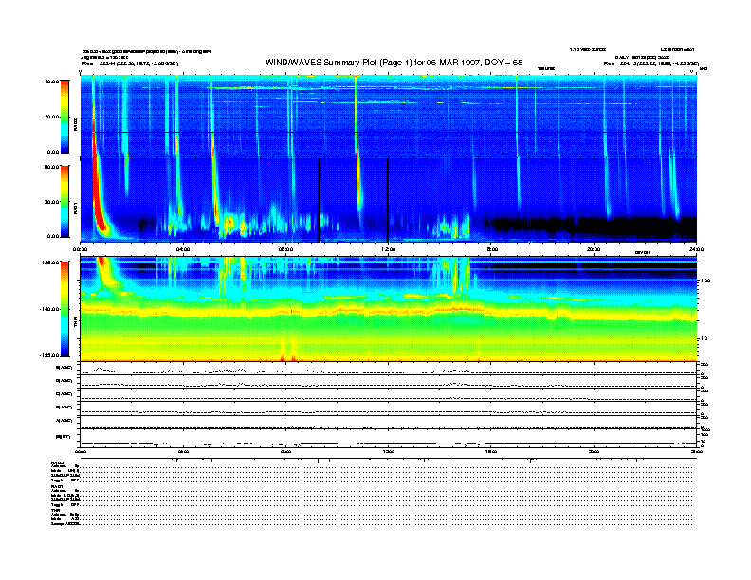The width and height of the screenshot is (751, 580).
Task: Click the RAD1 vertical axis label
Action: point(75,208)
